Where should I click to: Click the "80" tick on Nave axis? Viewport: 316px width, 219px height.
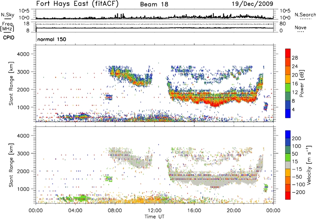[x=282, y=24]
